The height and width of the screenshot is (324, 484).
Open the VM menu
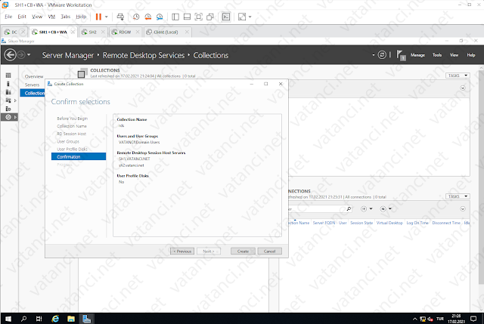51,17
